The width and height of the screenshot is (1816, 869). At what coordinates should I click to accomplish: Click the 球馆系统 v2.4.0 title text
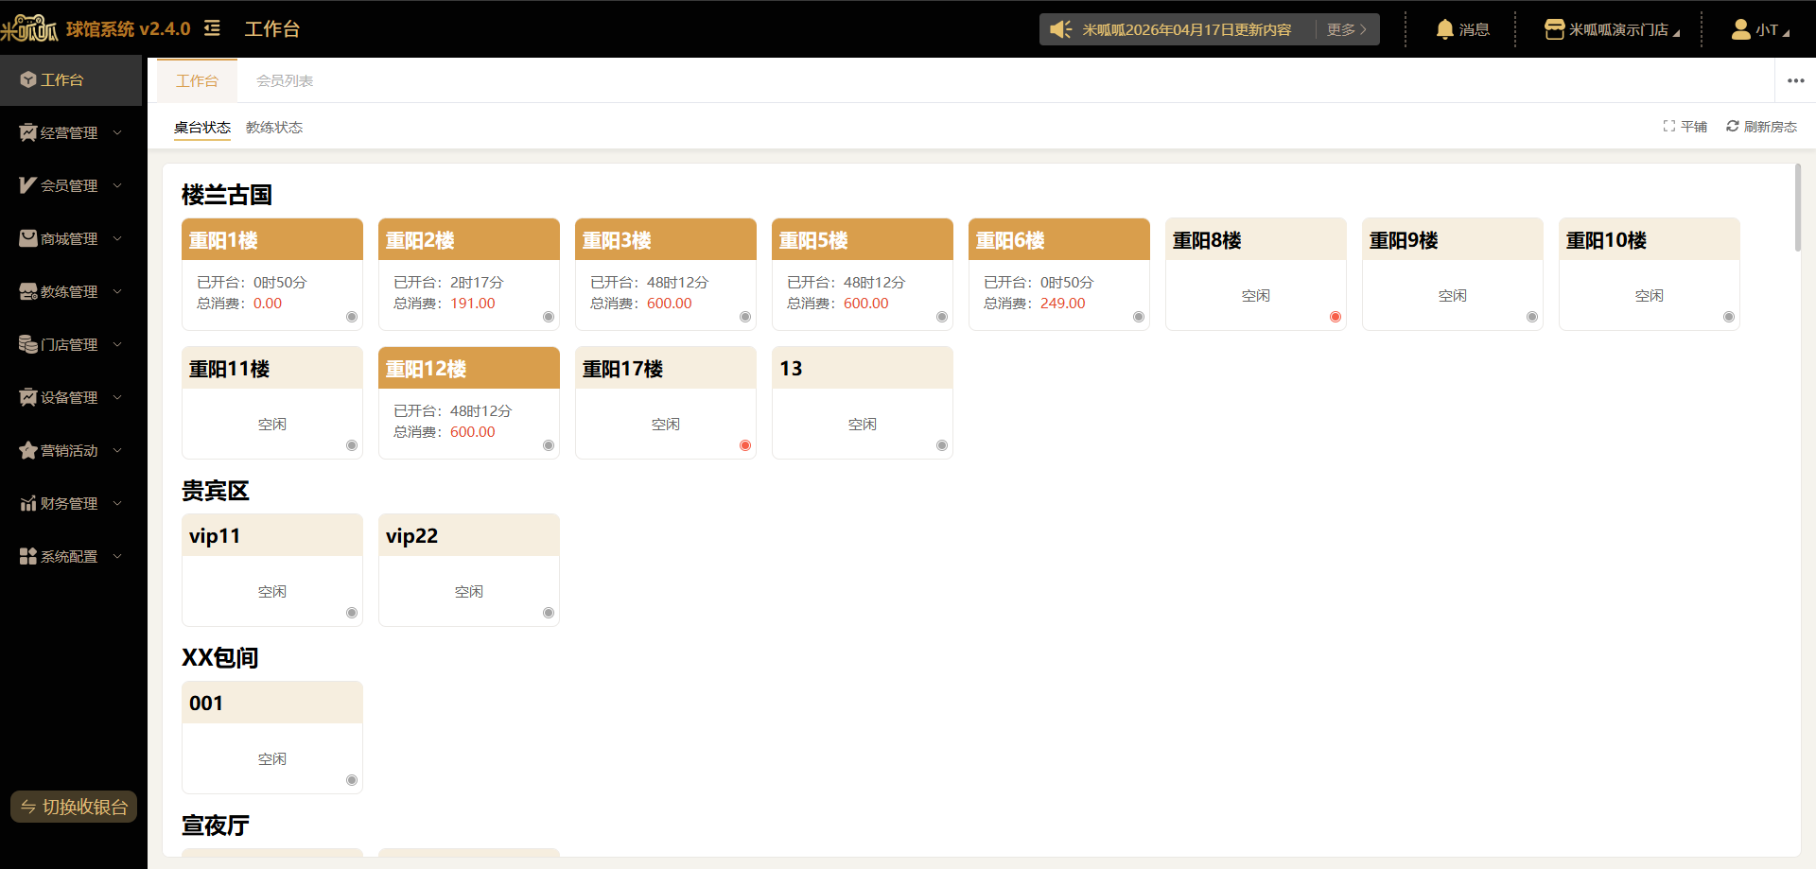(x=129, y=28)
